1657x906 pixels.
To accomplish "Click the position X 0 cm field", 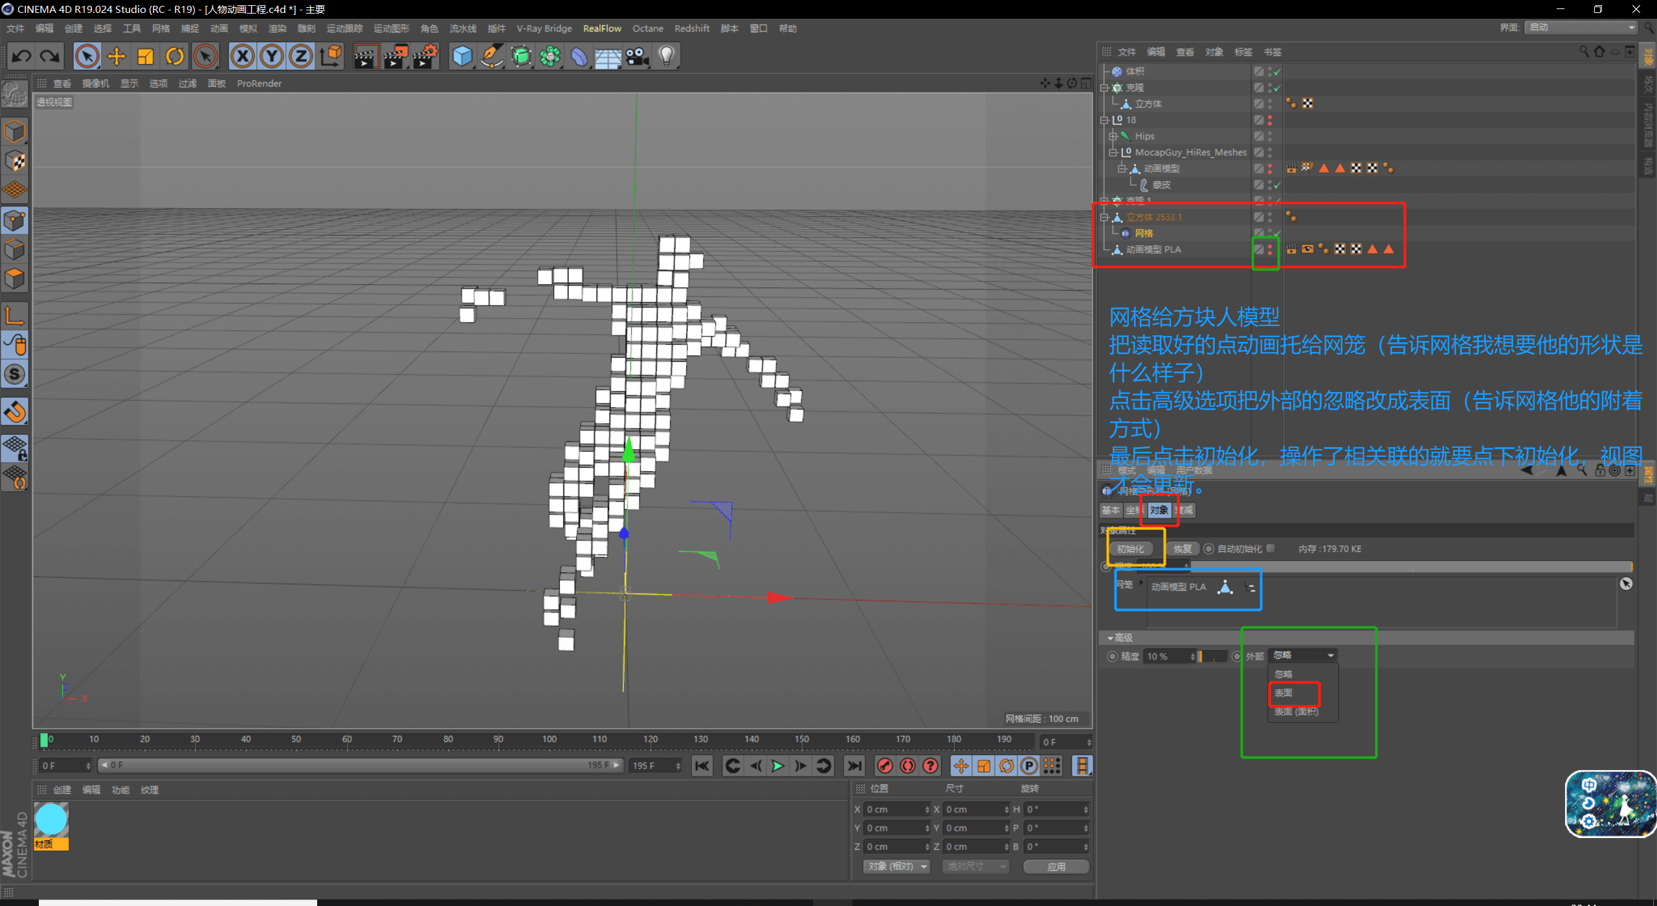I will coord(897,810).
